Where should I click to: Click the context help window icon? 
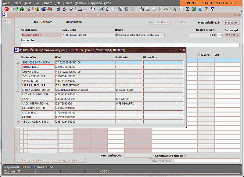(212, 9)
